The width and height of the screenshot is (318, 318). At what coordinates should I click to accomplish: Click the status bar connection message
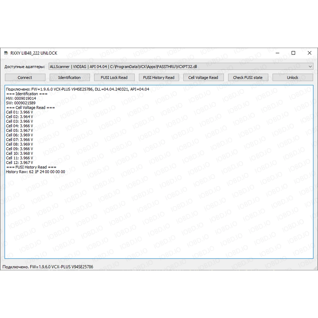48,267
